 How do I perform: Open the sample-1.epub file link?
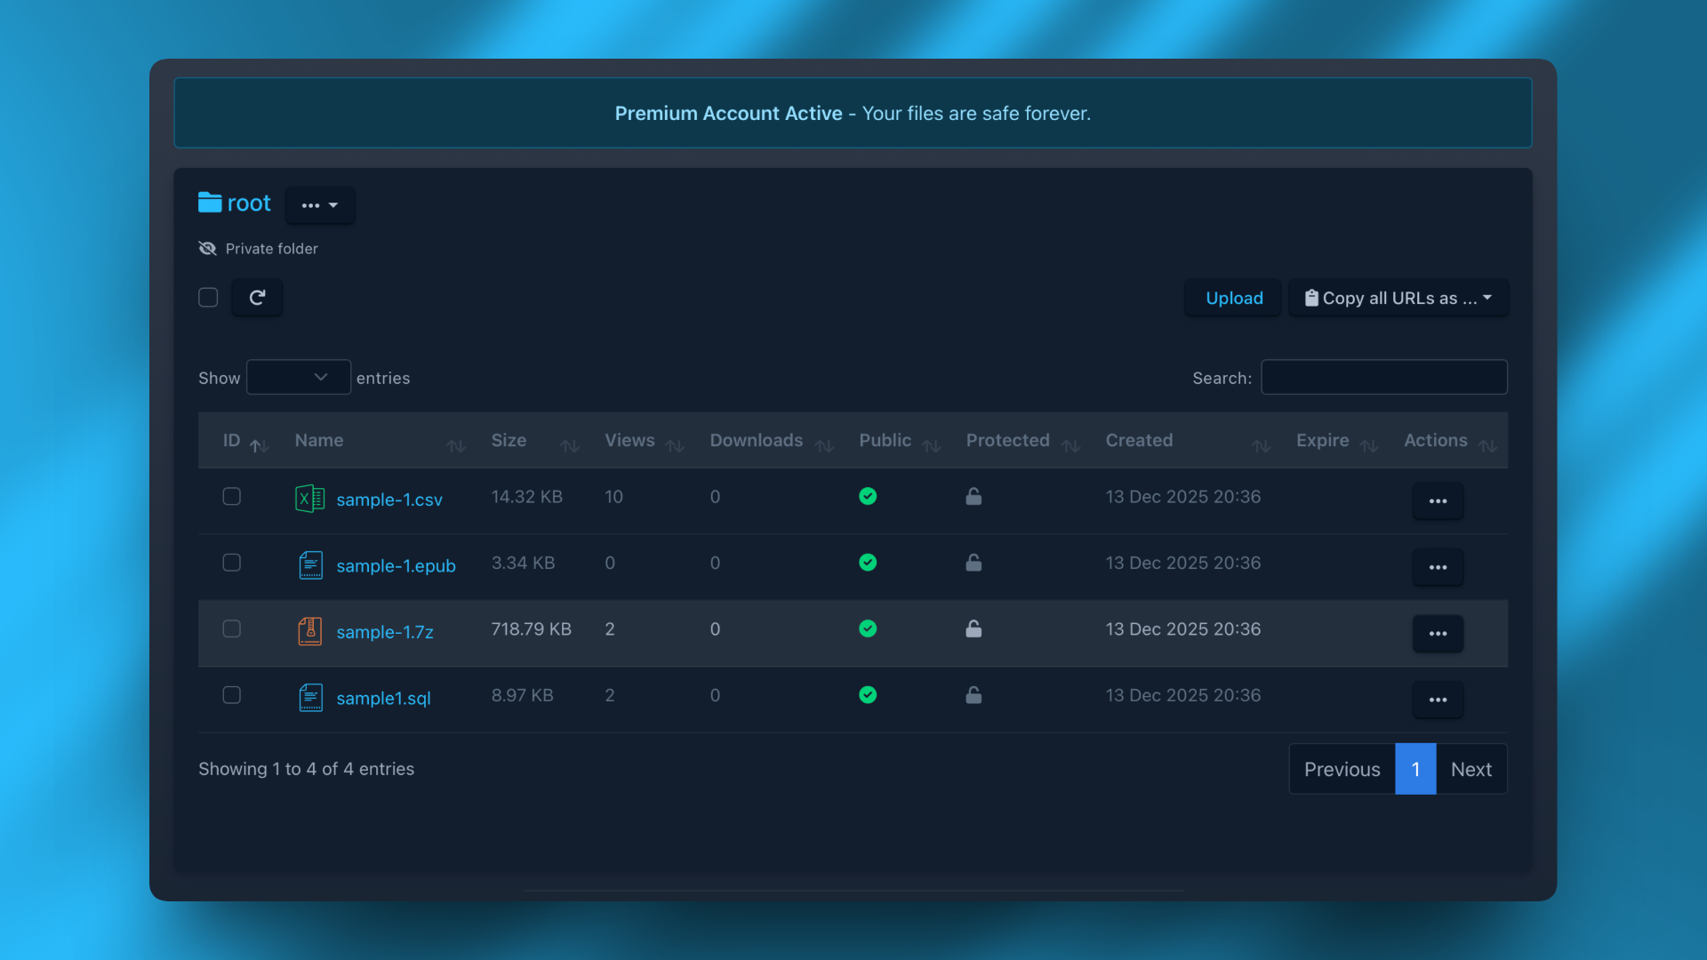397,565
